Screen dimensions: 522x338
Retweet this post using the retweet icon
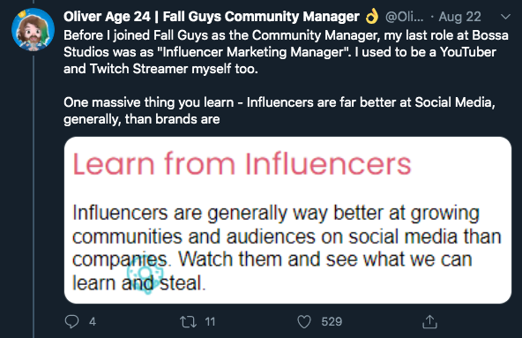point(188,321)
